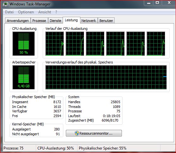Click the Zugesichert value 6096/8170

click(x=110, y=120)
